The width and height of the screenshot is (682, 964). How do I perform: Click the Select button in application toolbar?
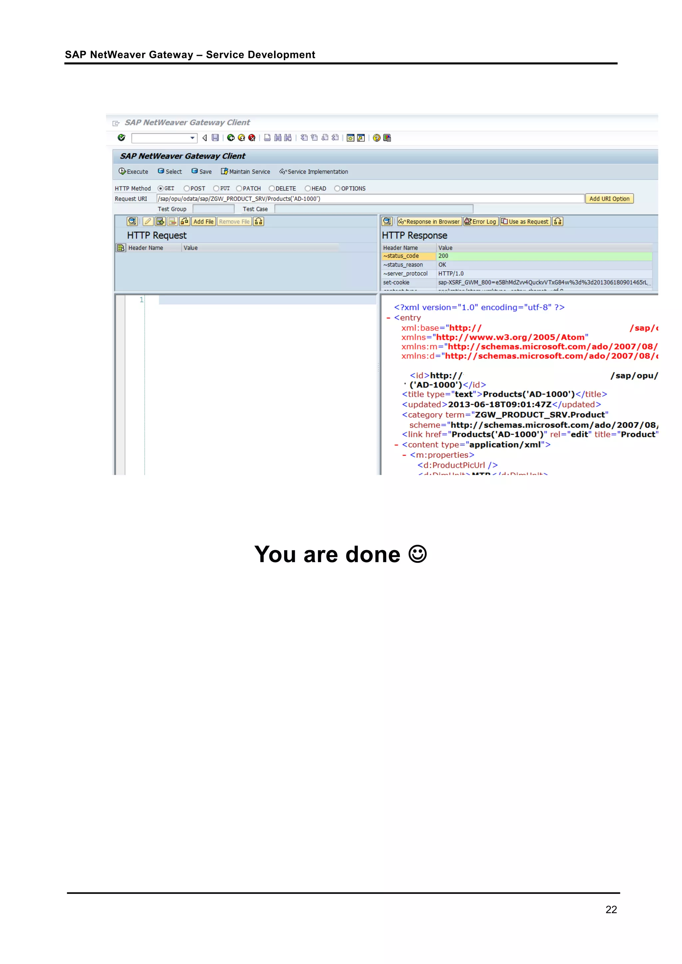click(x=170, y=171)
